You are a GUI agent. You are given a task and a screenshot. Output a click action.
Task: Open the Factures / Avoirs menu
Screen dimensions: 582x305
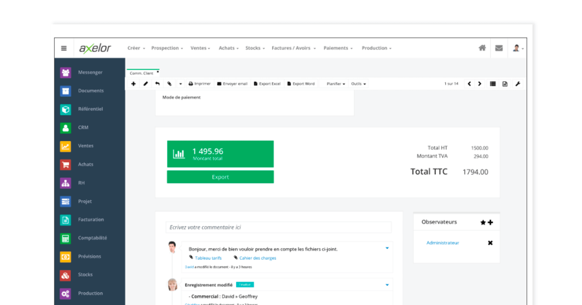pyautogui.click(x=293, y=48)
